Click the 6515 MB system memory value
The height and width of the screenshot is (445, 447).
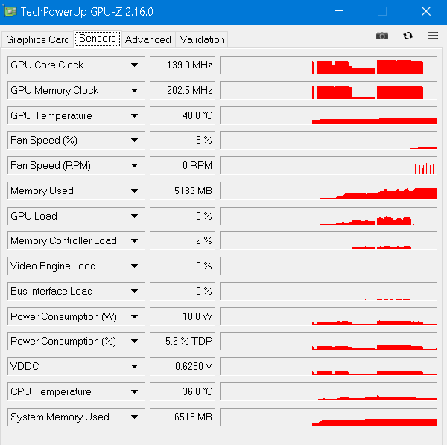click(183, 417)
